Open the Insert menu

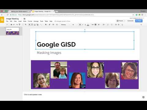20,21
